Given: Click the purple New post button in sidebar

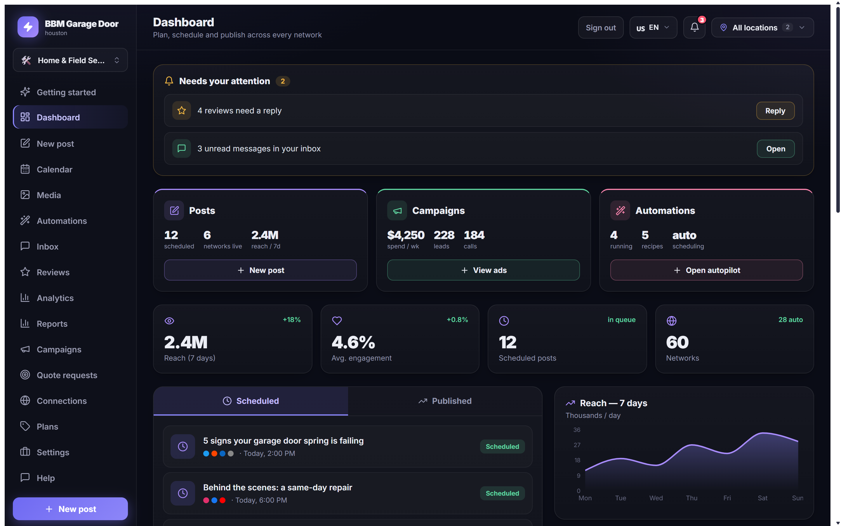Looking at the screenshot, I should (70, 508).
